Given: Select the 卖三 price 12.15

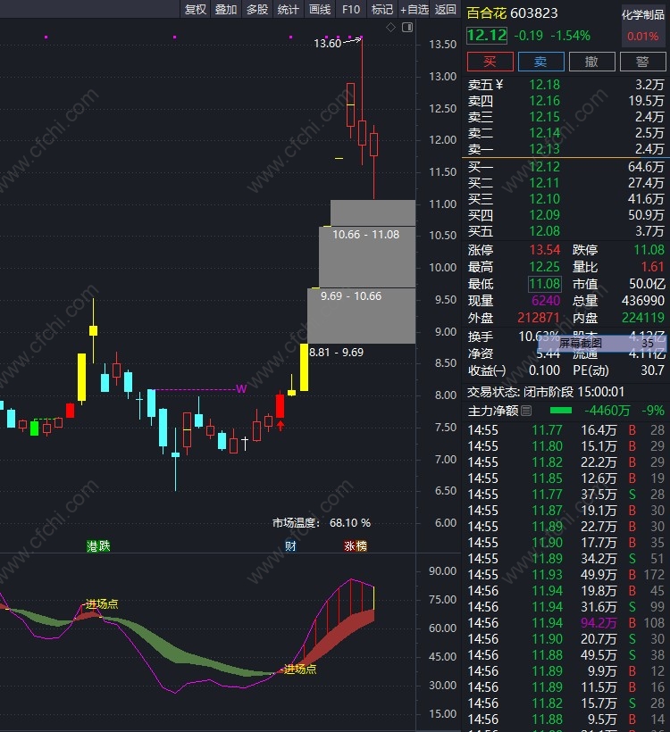Looking at the screenshot, I should (x=544, y=117).
